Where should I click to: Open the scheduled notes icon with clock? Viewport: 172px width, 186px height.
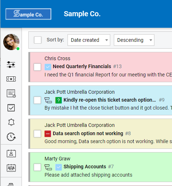11,93
